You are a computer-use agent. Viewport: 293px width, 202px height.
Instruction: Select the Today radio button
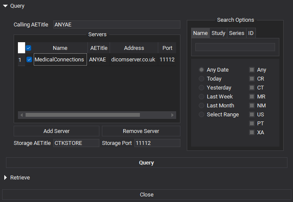(x=201, y=78)
